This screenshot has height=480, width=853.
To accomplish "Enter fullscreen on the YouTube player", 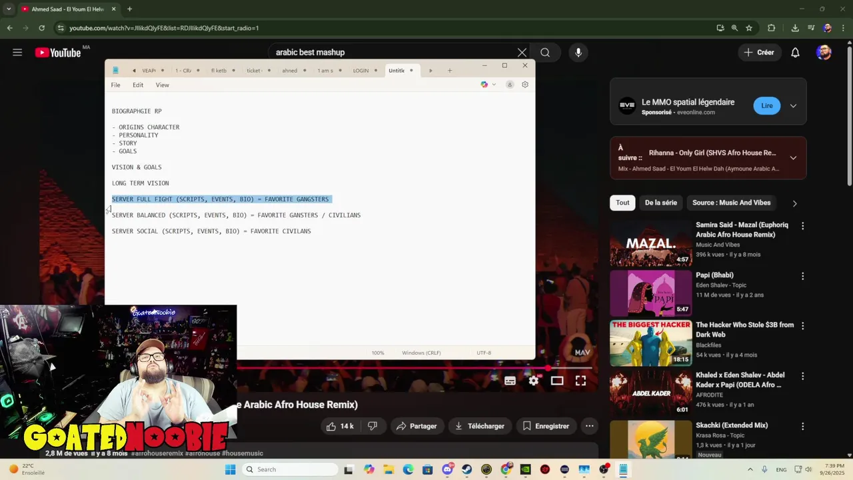I will click(x=581, y=381).
